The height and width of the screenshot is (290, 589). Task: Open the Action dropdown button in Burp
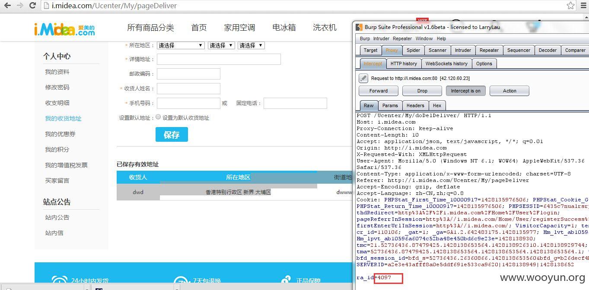coord(509,91)
